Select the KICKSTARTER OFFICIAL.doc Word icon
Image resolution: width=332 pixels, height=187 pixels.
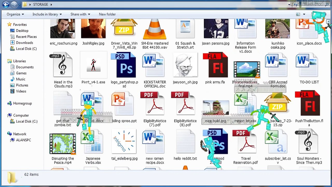click(x=153, y=65)
